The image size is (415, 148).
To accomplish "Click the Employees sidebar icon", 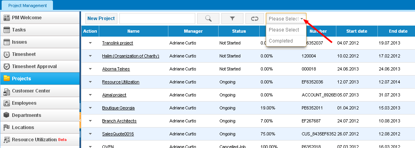I will pyautogui.click(x=7, y=103).
